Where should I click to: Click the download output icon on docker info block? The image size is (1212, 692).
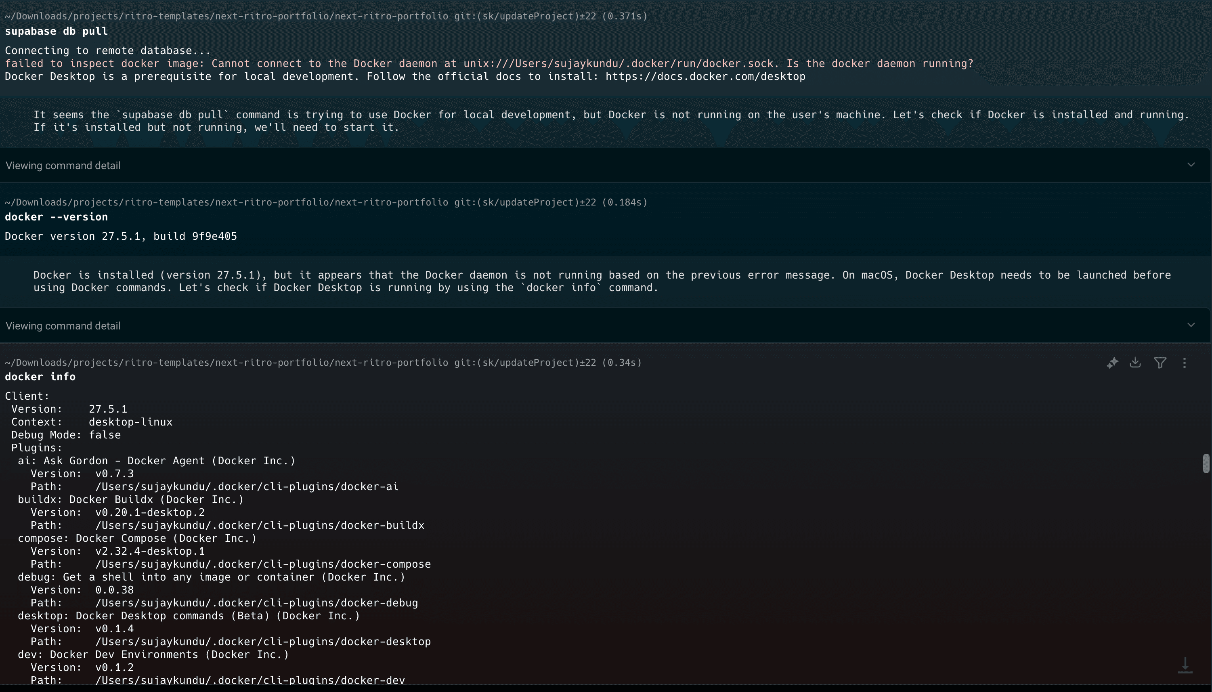1135,362
